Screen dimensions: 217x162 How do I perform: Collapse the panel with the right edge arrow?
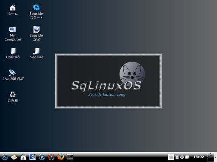coord(216,157)
